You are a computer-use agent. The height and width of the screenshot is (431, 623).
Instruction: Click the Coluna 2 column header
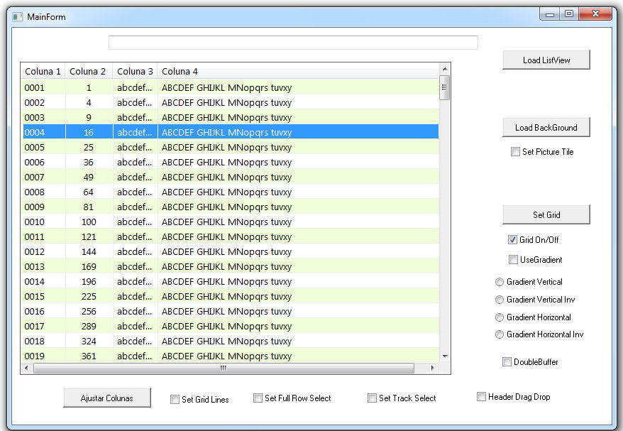89,71
